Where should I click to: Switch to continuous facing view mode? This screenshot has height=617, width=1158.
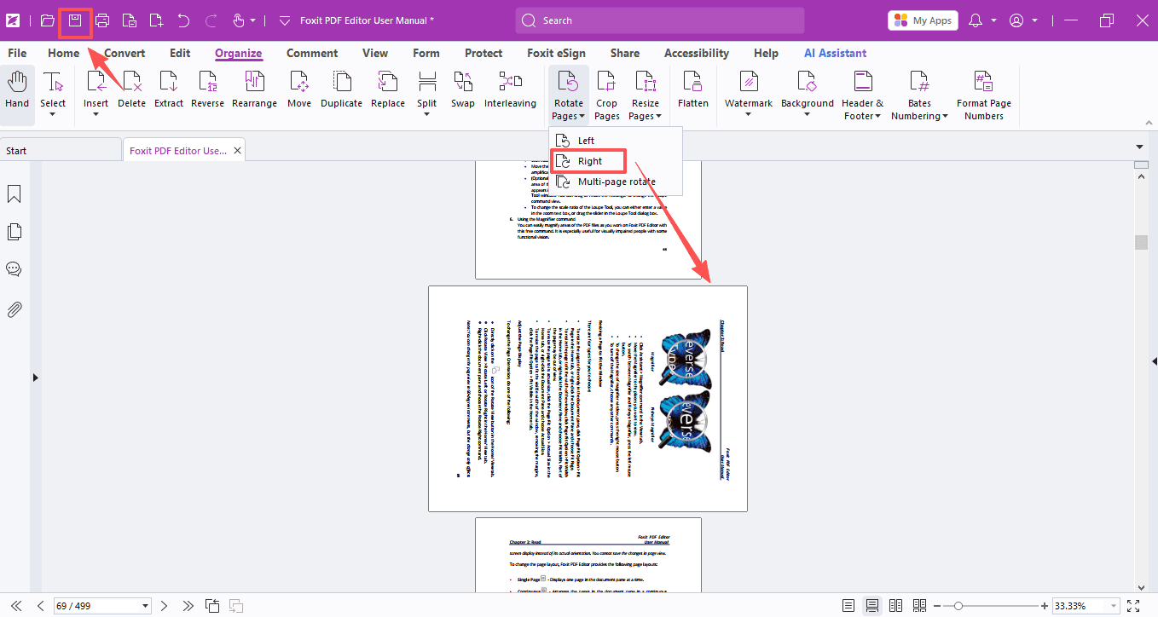919,606
